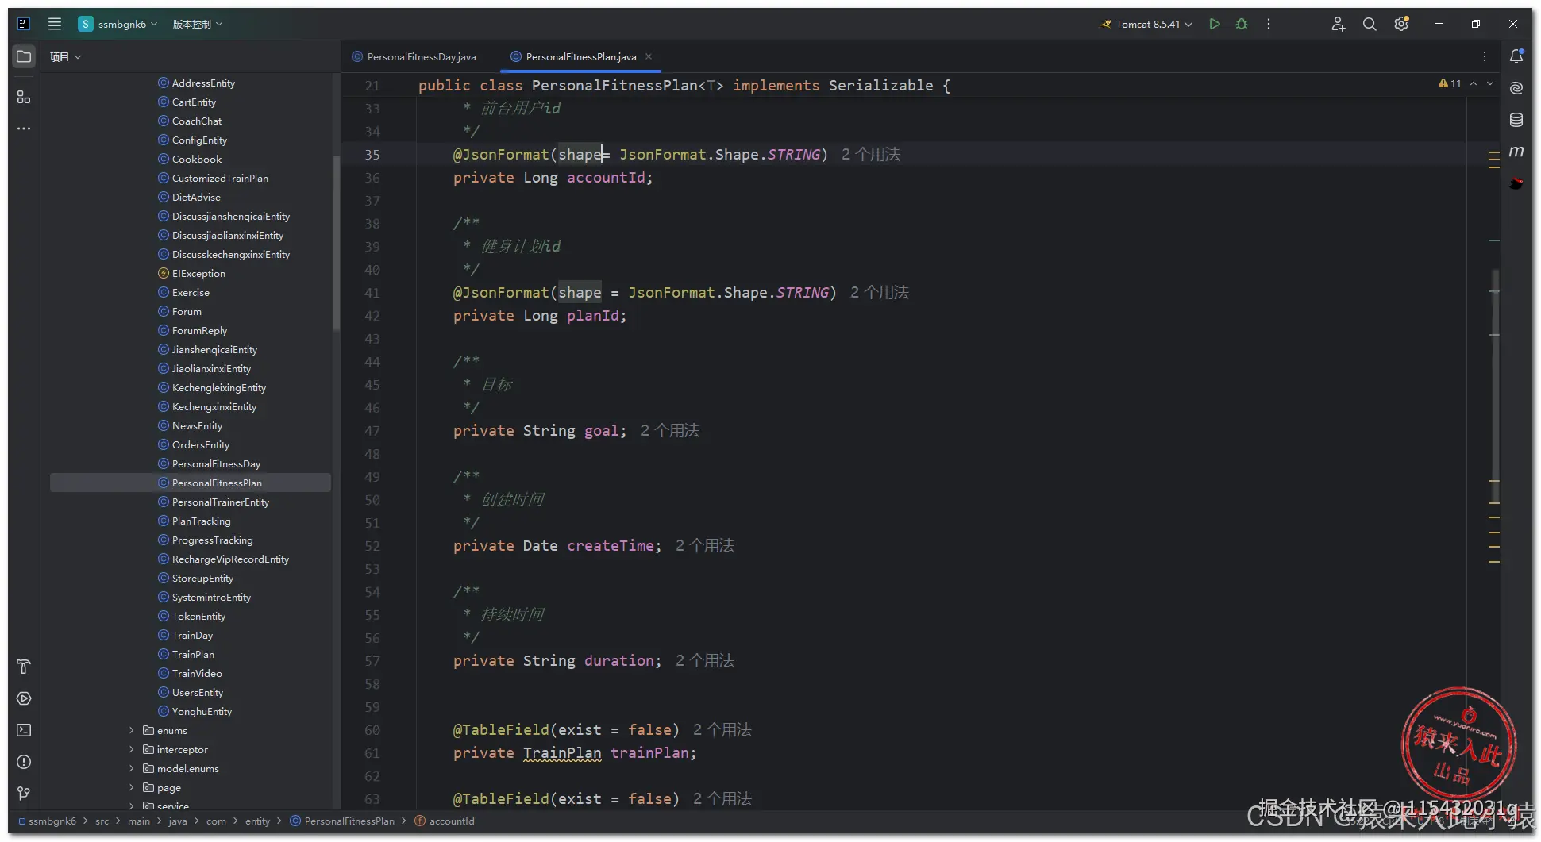Select PersonalFitnessPlan in project tree
The height and width of the screenshot is (842, 1541).
coord(191,483)
